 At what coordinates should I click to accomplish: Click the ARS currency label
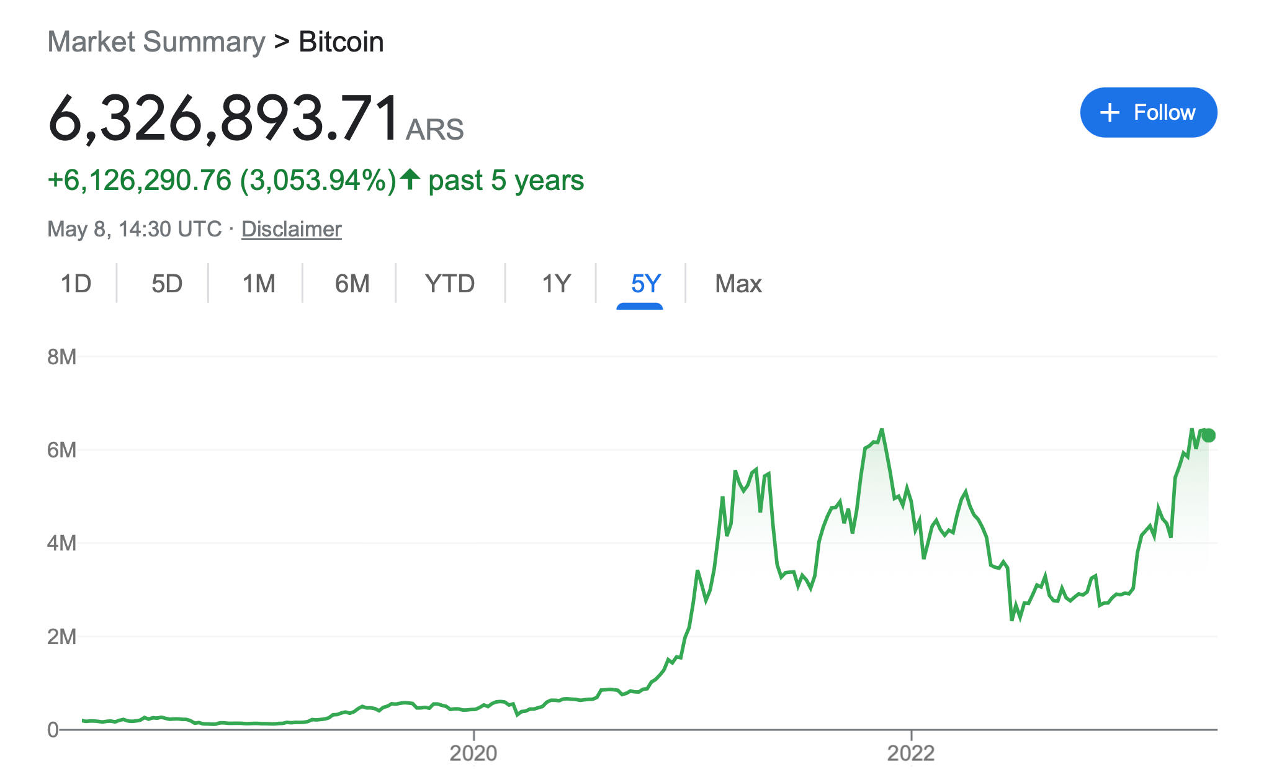click(434, 130)
